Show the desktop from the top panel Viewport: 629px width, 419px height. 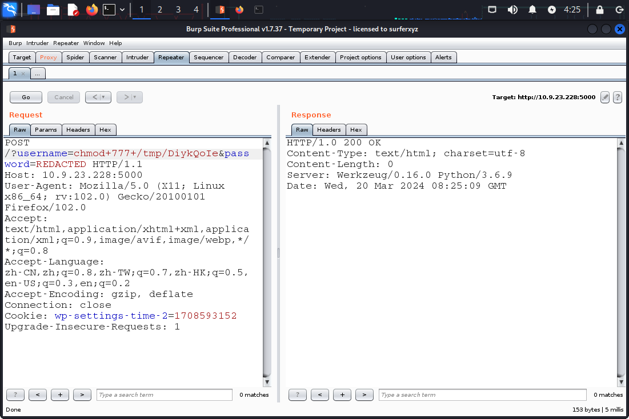(33, 10)
